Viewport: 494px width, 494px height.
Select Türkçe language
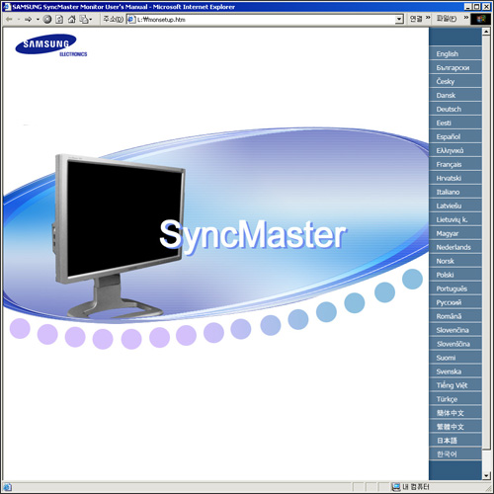pos(455,399)
